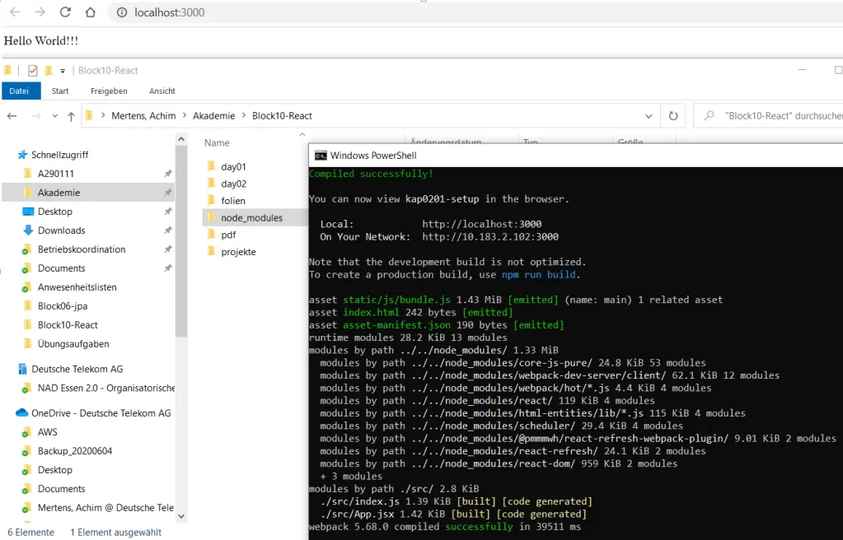843x540 pixels.
Task: Switch to the Freigeben ribbon tab
Action: (x=109, y=91)
